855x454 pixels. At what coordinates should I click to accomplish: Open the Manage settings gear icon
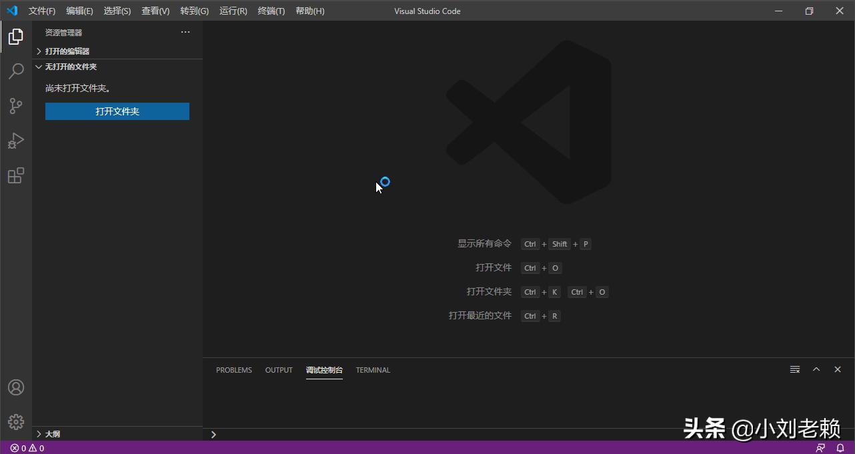15,421
